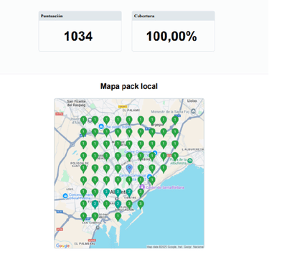Screen dimensions: 287x262
Task: Select the rank 3 pin beside Castell icon
Action: (x=141, y=192)
